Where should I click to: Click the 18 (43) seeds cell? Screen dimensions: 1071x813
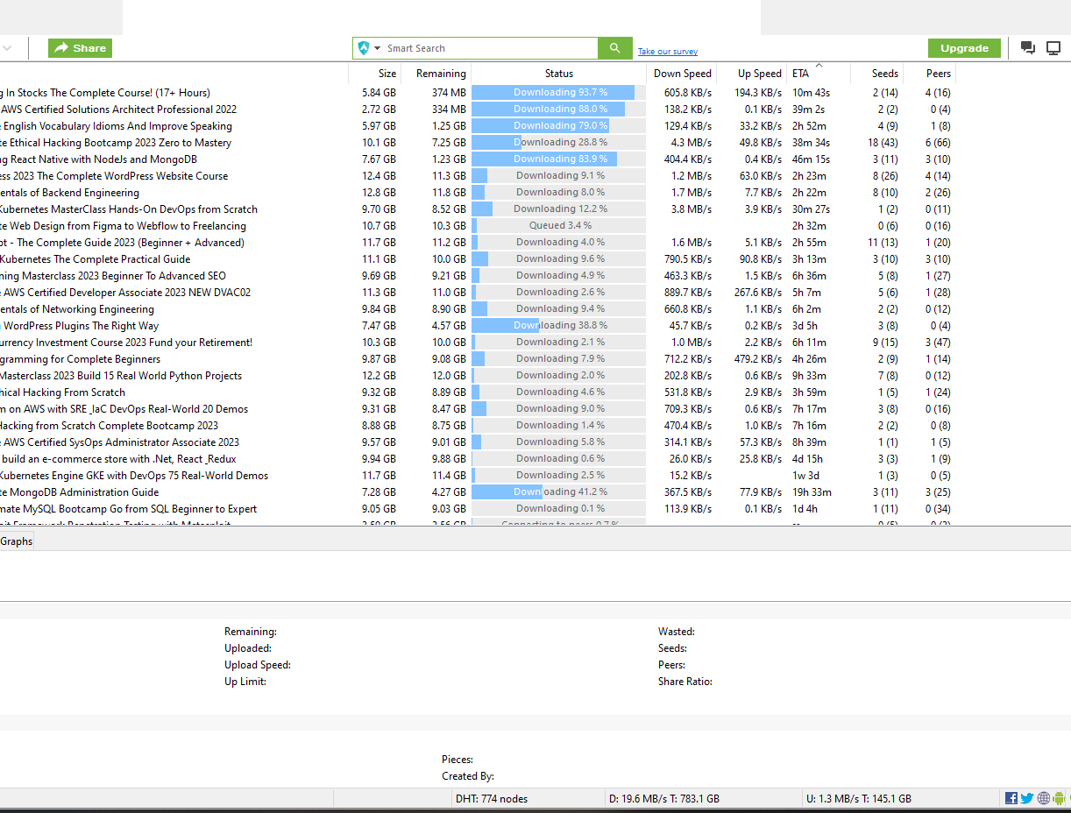coord(883,142)
